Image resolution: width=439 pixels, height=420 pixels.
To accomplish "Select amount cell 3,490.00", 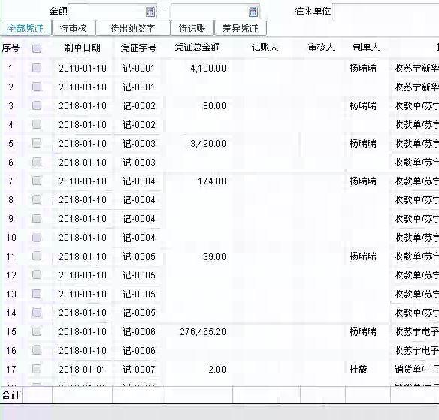I will [208, 144].
